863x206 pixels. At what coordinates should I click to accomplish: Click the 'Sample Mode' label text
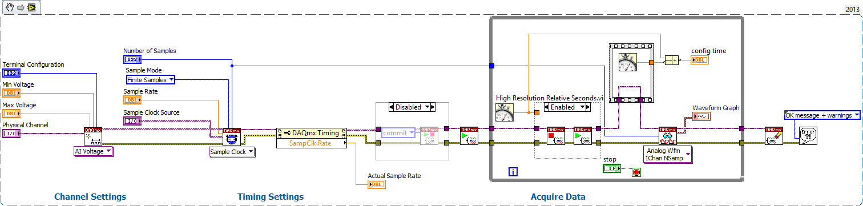[144, 70]
